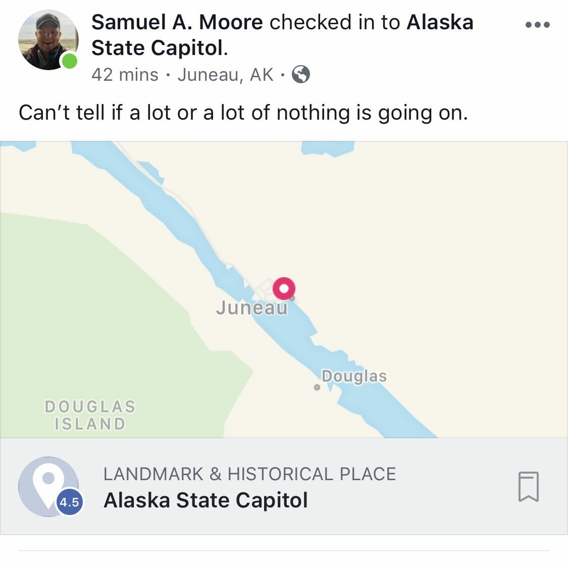The width and height of the screenshot is (568, 565).
Task: Tap the Douglas town label on map
Action: [354, 376]
